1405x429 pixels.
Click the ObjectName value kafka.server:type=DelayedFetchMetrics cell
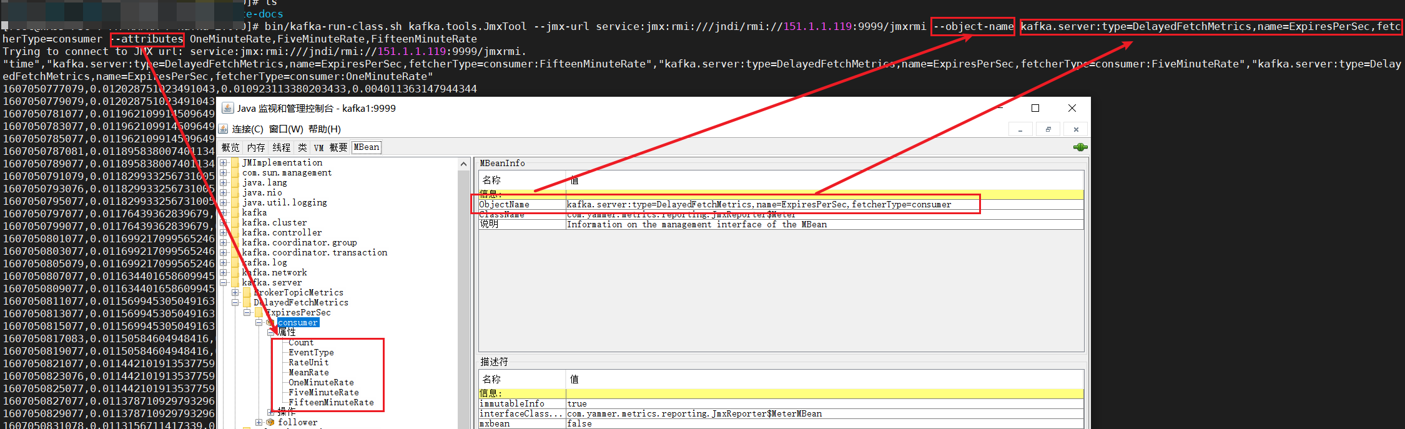point(824,205)
